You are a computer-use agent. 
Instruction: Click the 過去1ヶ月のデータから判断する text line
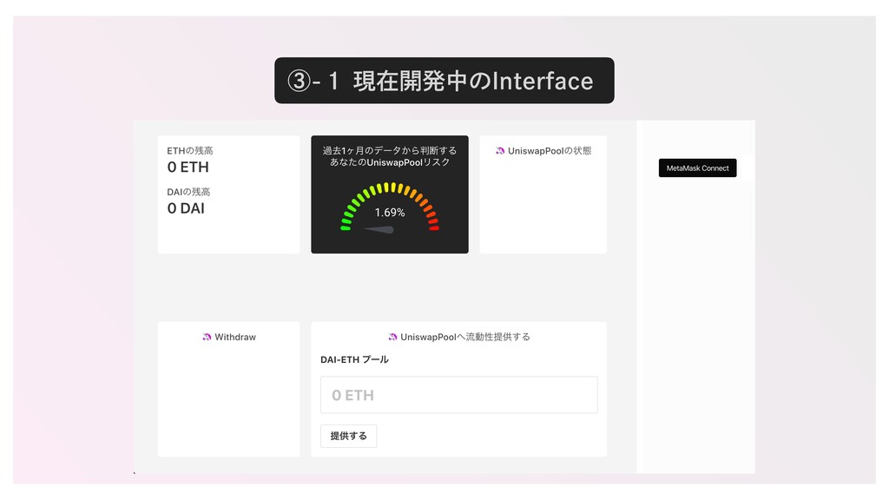[390, 151]
